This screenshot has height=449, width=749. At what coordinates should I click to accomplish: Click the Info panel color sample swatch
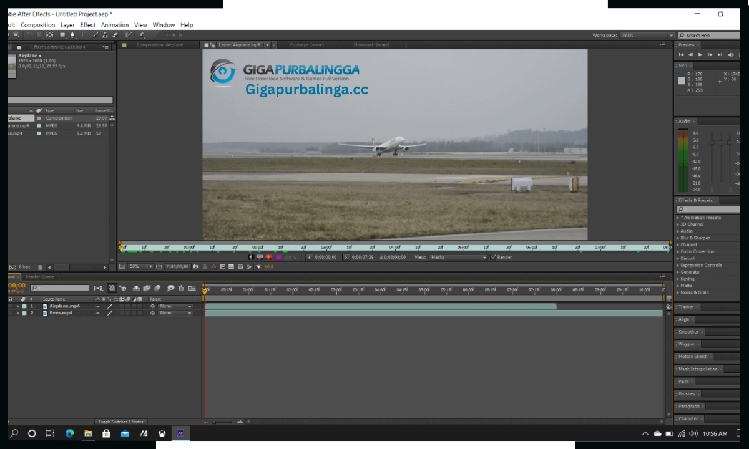point(682,80)
